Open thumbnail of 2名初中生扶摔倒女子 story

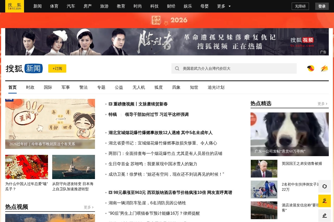point(264,189)
